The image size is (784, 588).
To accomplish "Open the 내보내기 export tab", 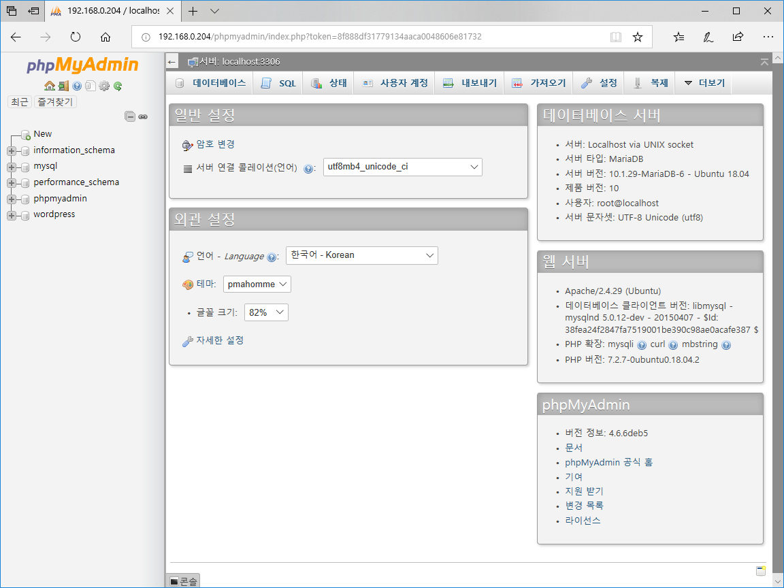I will click(470, 83).
